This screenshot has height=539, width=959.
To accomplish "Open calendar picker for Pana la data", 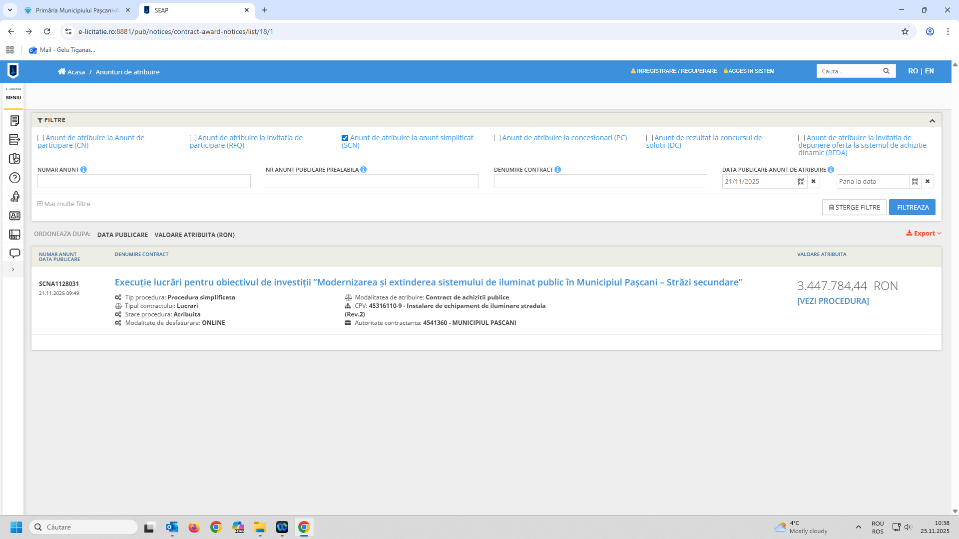I will click(915, 182).
